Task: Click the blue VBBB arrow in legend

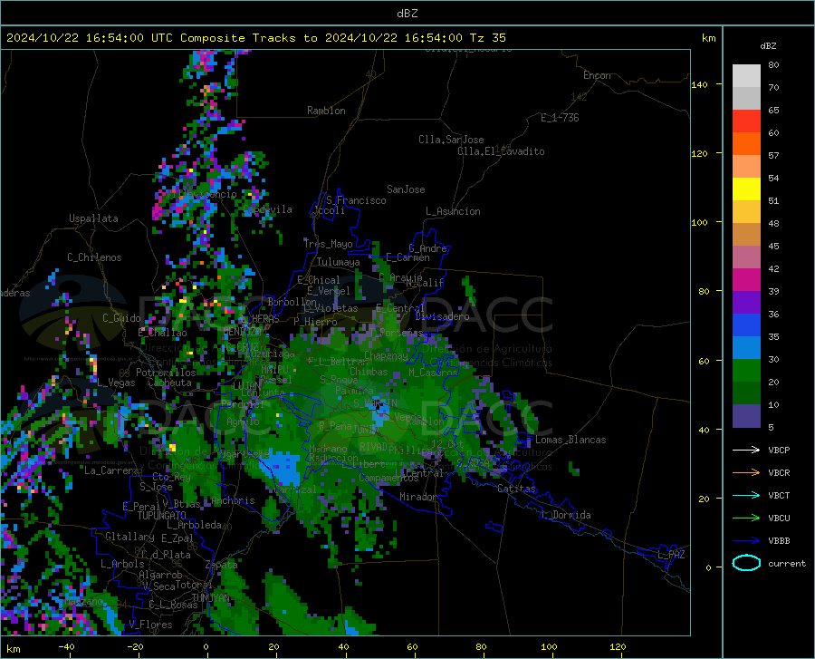Action: [746, 541]
